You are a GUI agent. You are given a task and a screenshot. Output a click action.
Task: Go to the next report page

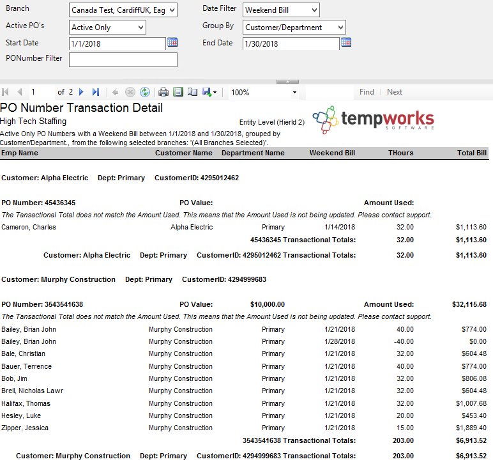click(x=81, y=92)
